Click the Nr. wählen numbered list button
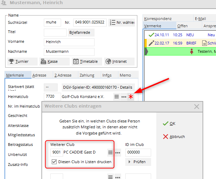 [122, 22]
